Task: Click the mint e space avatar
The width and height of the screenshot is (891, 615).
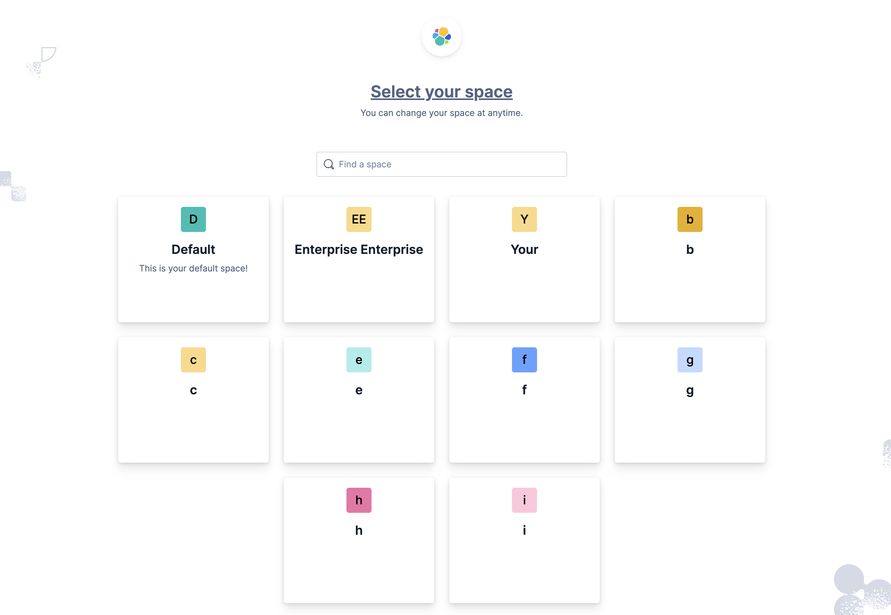Action: tap(358, 360)
